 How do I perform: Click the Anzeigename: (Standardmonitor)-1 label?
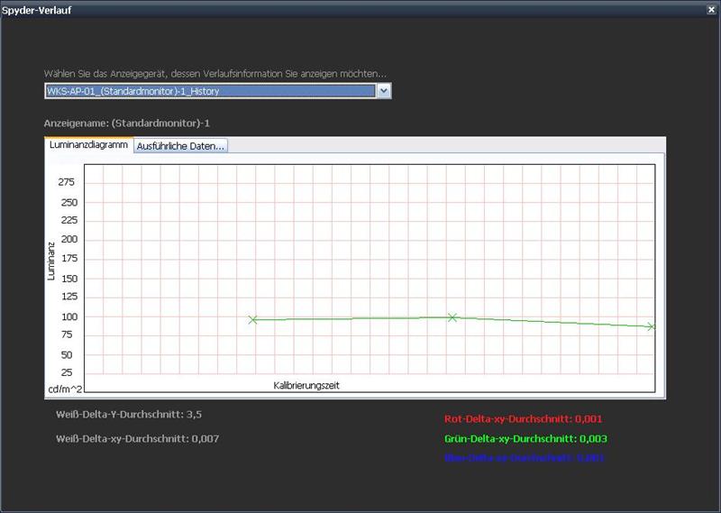coord(127,124)
